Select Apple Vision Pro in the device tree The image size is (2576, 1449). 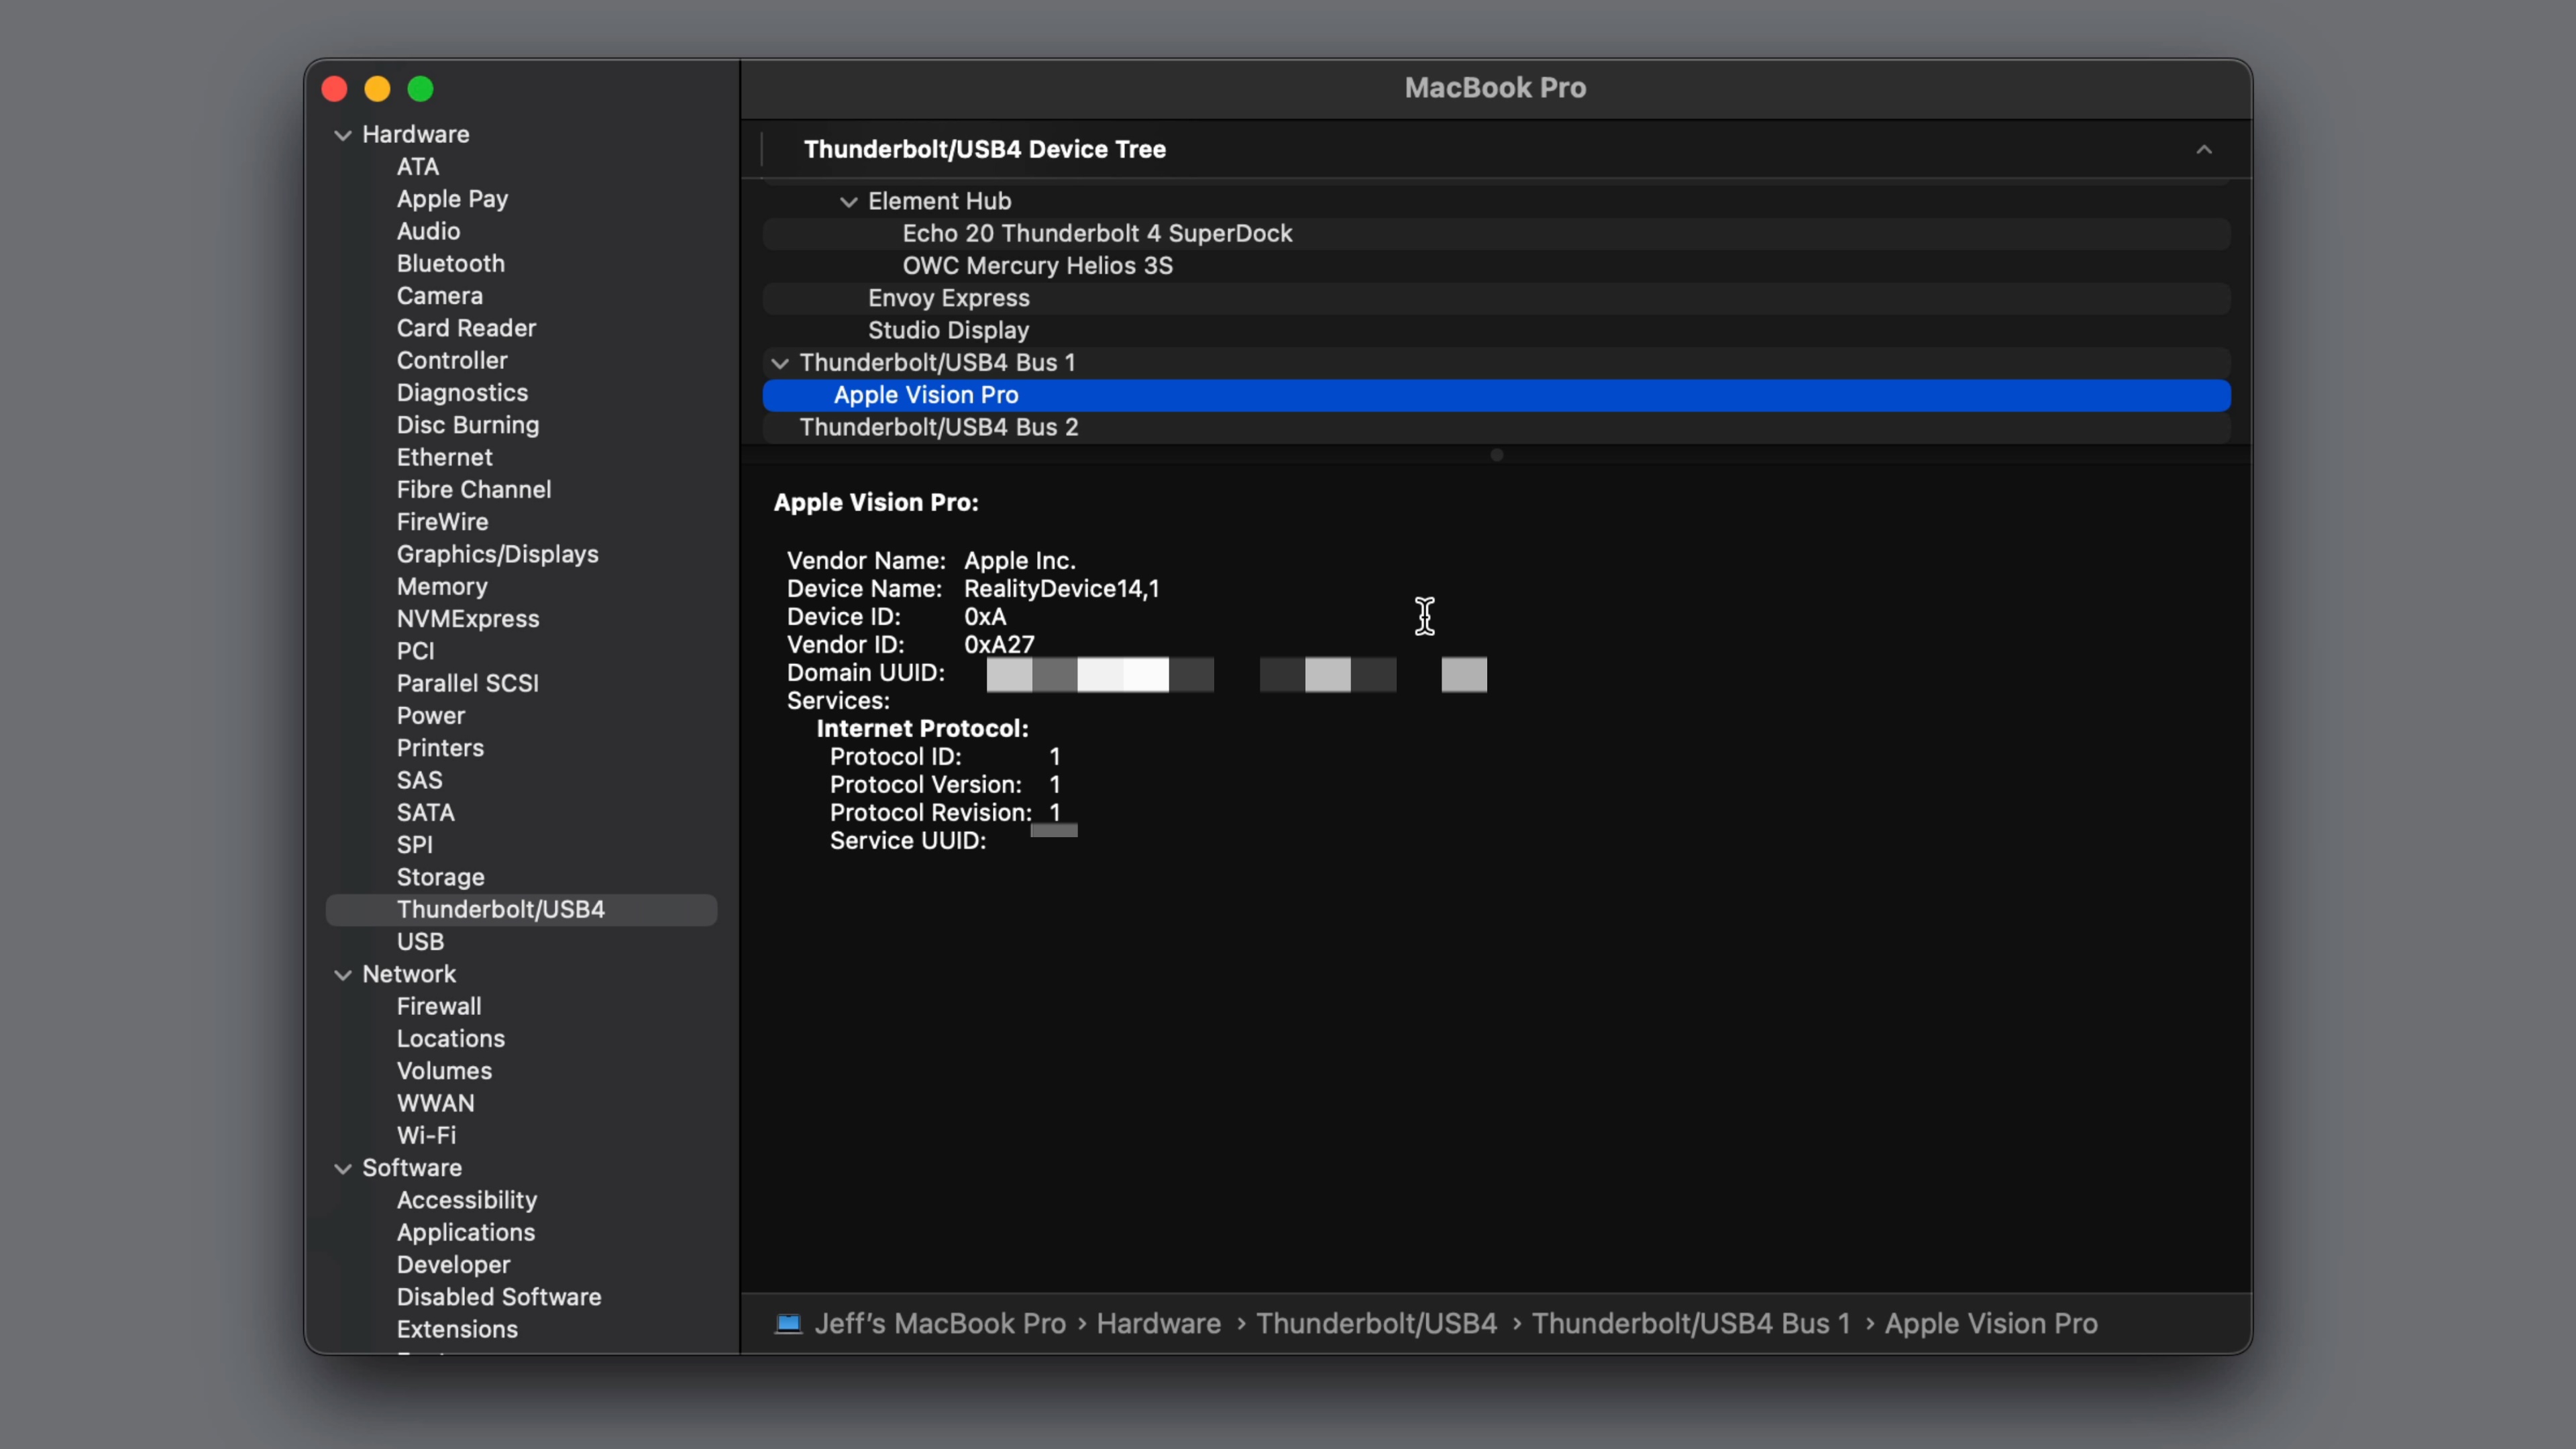tap(926, 395)
